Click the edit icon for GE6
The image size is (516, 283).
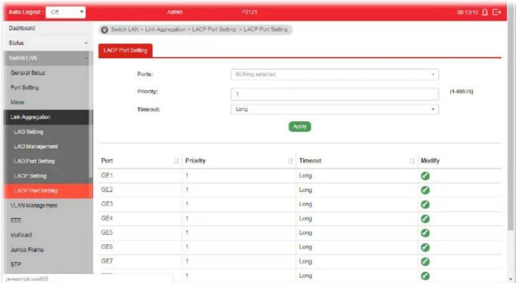425,247
